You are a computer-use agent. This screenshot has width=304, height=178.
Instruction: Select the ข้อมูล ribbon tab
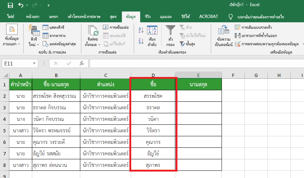(x=131, y=17)
